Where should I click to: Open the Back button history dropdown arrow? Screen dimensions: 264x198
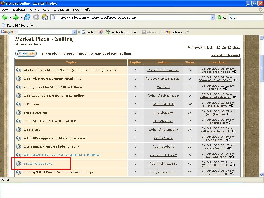10,18
